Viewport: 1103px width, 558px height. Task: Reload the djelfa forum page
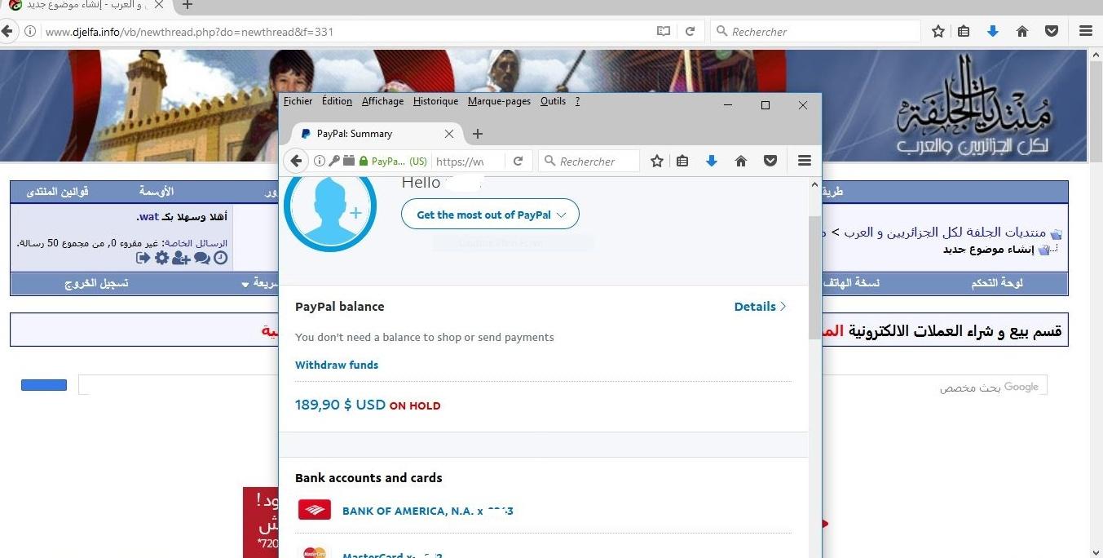pos(690,31)
